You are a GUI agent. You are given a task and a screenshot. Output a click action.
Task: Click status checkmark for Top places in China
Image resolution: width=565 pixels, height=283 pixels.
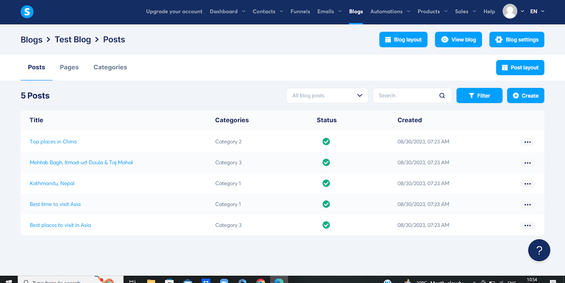click(x=326, y=141)
